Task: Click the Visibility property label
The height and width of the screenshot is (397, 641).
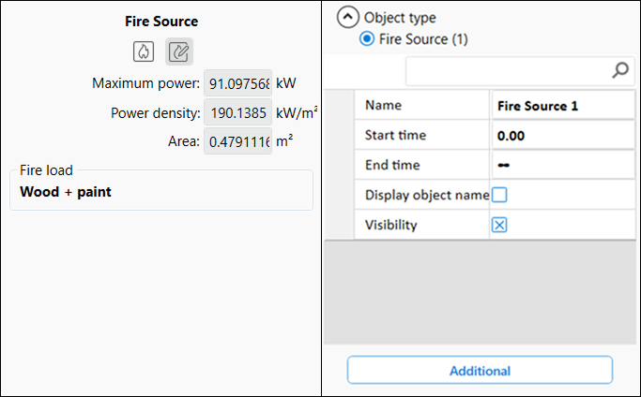Action: 390,225
